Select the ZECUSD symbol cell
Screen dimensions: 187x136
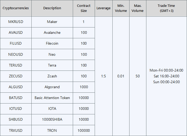pos(16,76)
